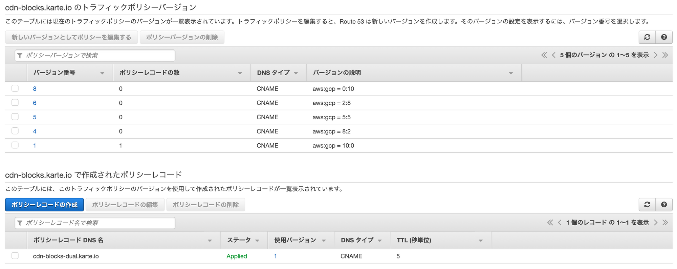Refresh the policy records table
Image resolution: width=677 pixels, height=269 pixels.
647,205
